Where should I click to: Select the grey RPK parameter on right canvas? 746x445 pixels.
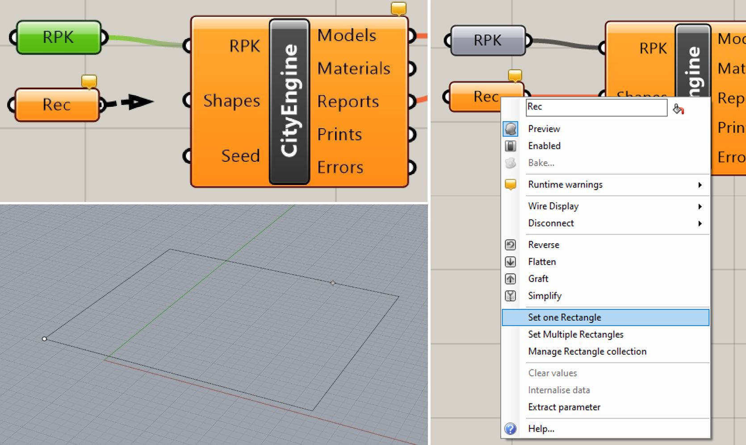(x=488, y=40)
